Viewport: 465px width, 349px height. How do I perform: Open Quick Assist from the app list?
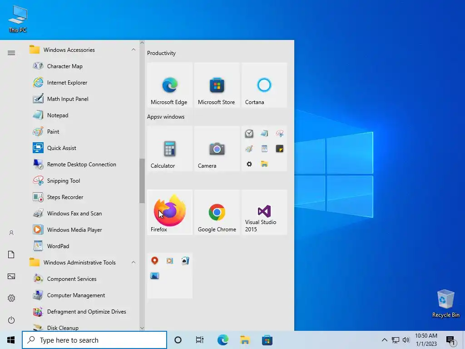pos(82,148)
